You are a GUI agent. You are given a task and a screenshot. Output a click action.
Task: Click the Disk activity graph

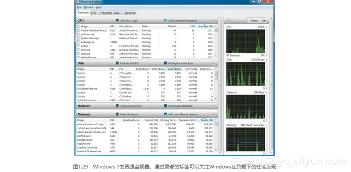coord(245,74)
